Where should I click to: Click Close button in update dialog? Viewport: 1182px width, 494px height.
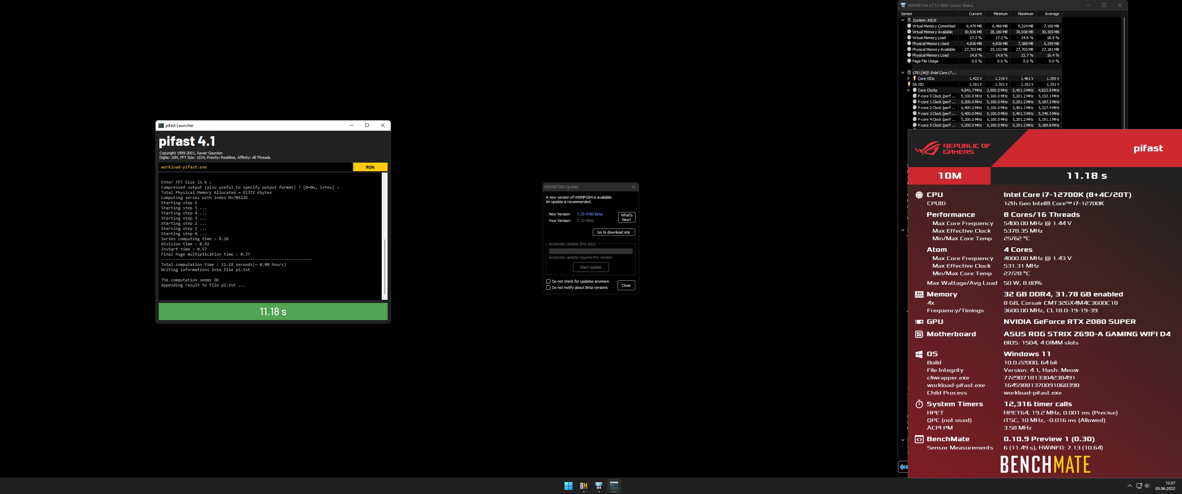click(x=626, y=285)
